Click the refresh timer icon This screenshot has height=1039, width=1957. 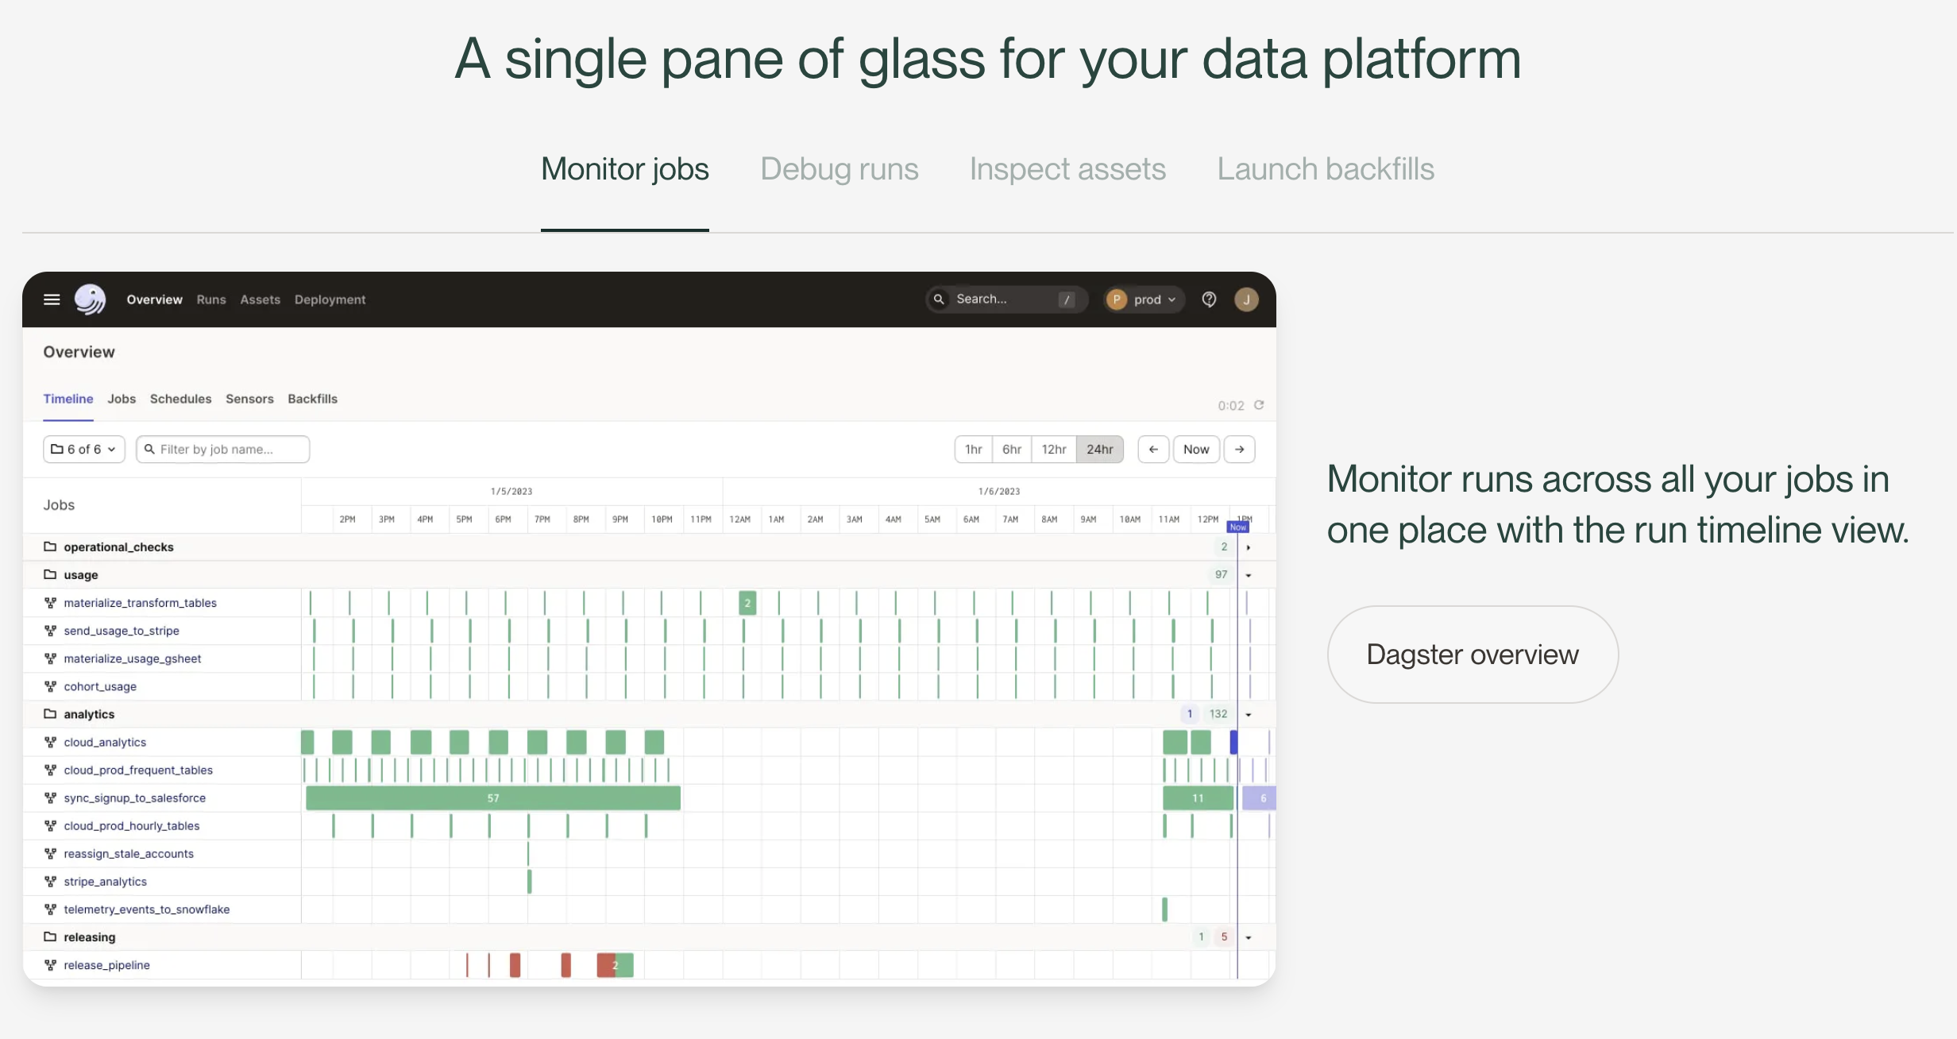tap(1259, 405)
